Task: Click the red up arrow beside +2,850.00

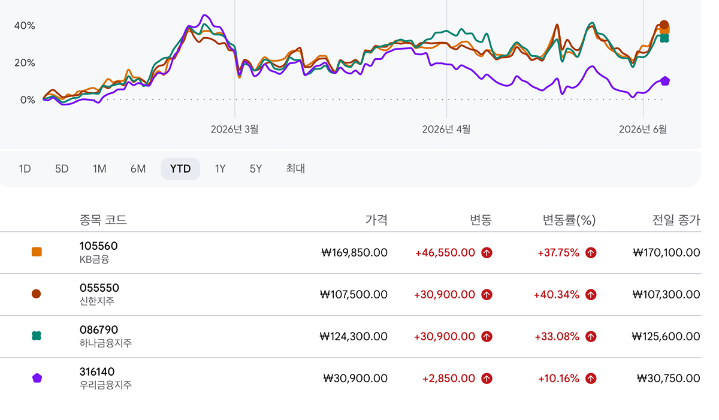Action: tap(487, 379)
